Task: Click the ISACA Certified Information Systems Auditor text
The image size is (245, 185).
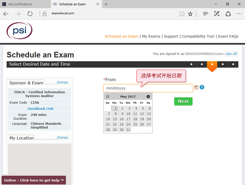Action: click(39, 94)
